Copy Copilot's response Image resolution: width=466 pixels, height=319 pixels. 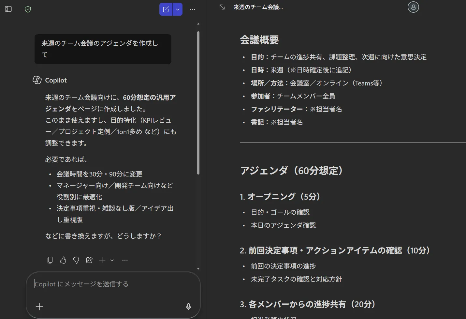tap(50, 260)
